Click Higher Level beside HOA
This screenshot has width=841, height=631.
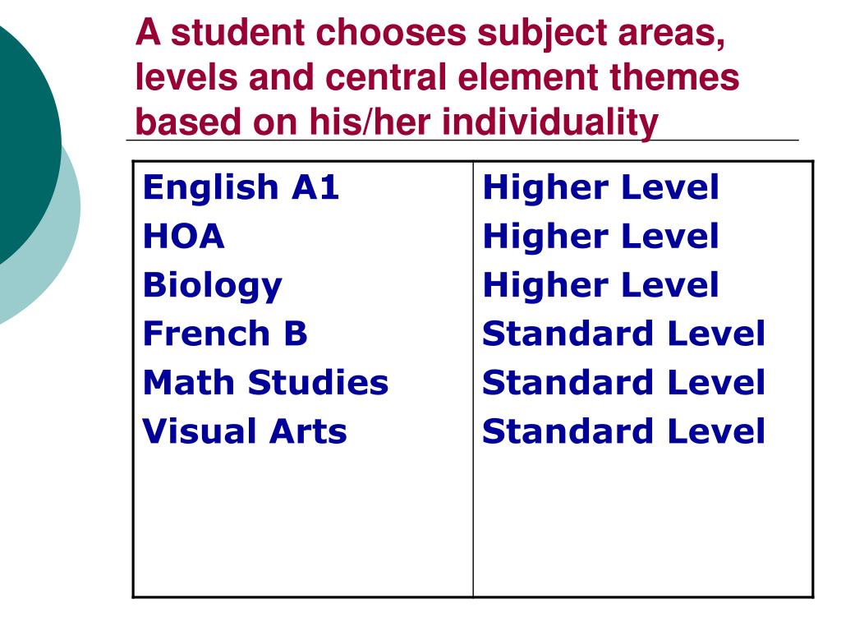point(600,236)
